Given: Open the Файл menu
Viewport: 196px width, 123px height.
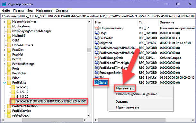Looking at the screenshot, I should (6, 11).
